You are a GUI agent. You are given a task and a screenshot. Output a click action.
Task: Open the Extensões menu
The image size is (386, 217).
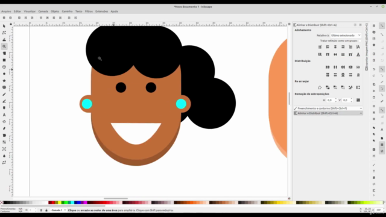click(102, 11)
